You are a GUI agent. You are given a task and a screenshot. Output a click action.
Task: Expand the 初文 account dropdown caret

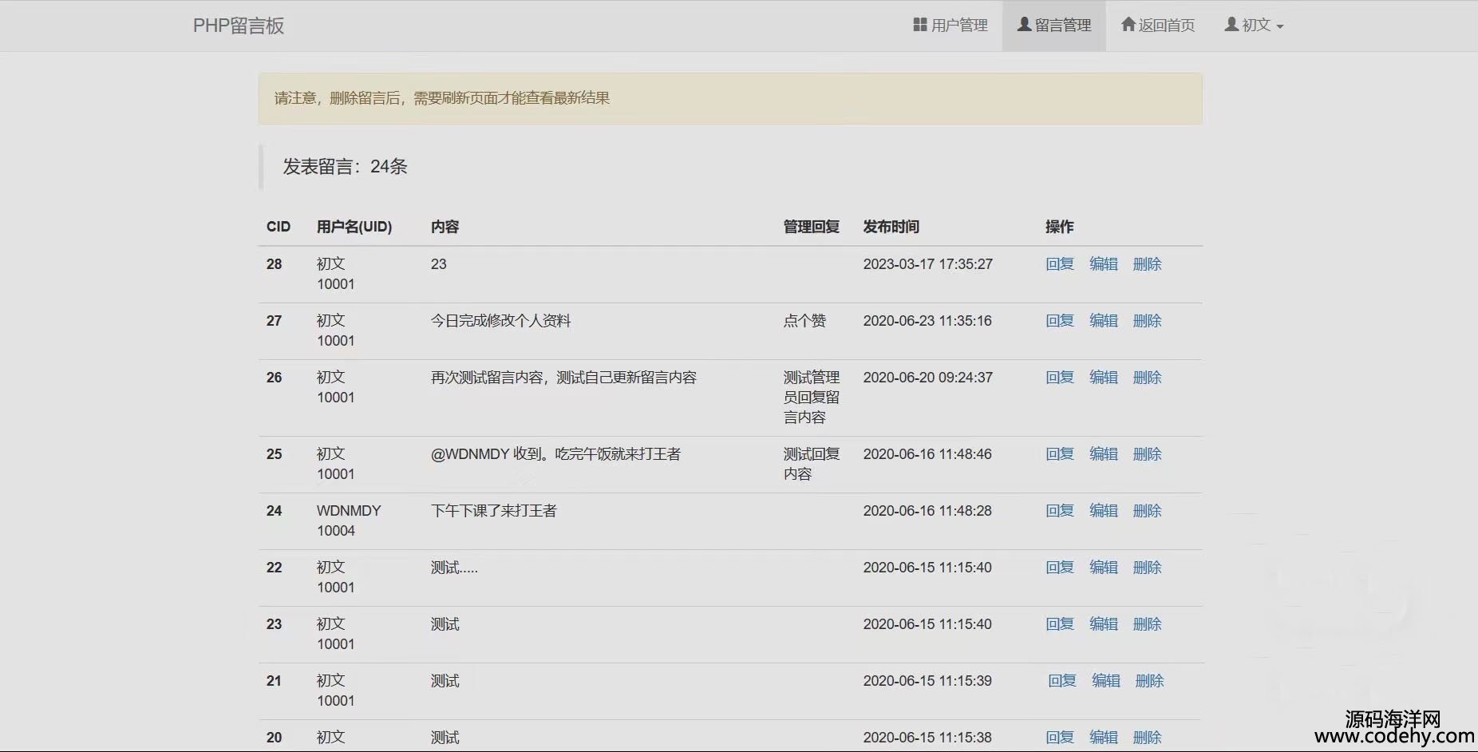[x=1280, y=26]
